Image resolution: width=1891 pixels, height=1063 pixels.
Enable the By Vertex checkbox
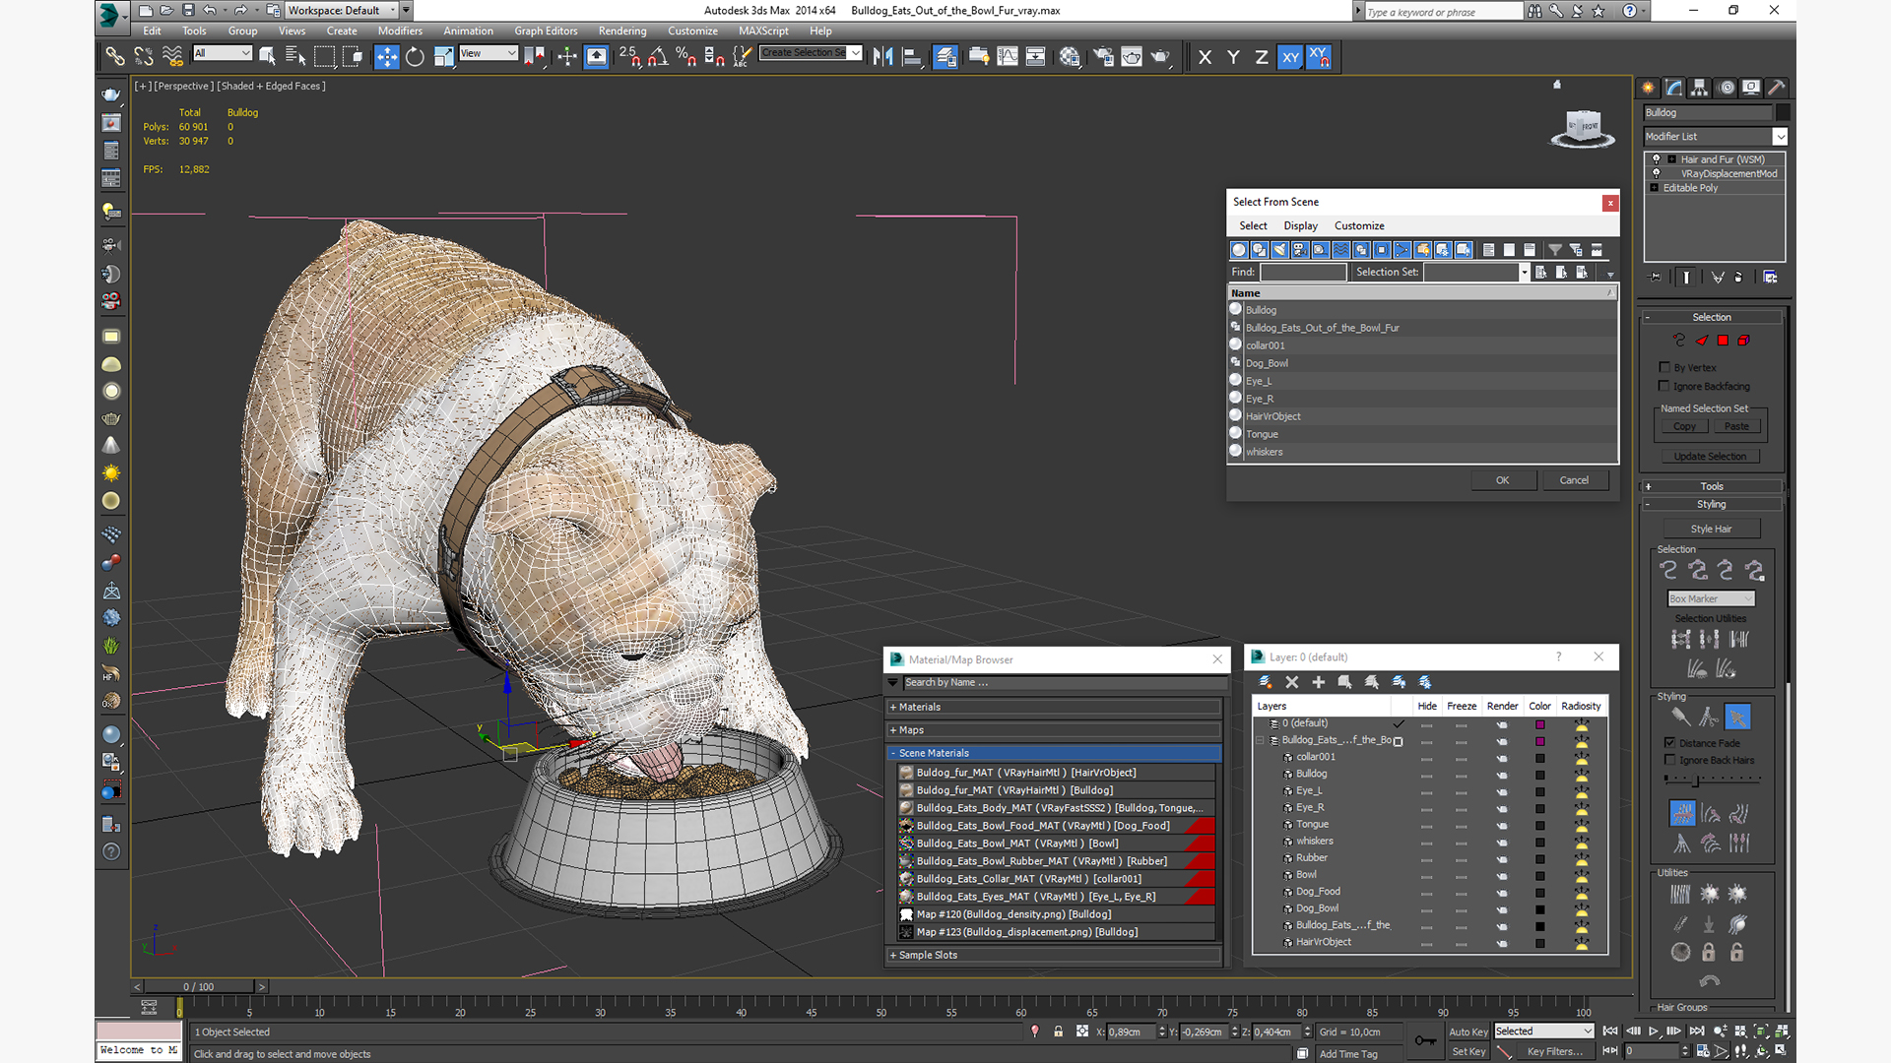pyautogui.click(x=1664, y=367)
